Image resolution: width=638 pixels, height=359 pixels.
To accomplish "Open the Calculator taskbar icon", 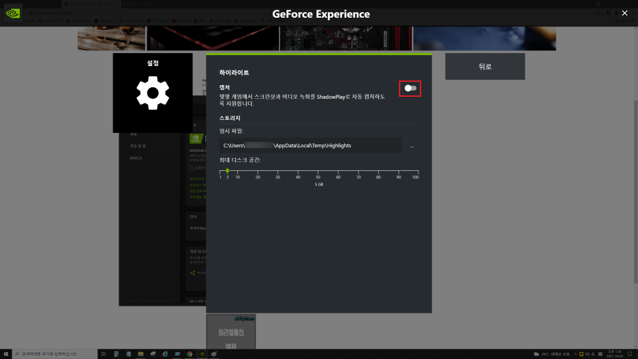I will 116,354.
